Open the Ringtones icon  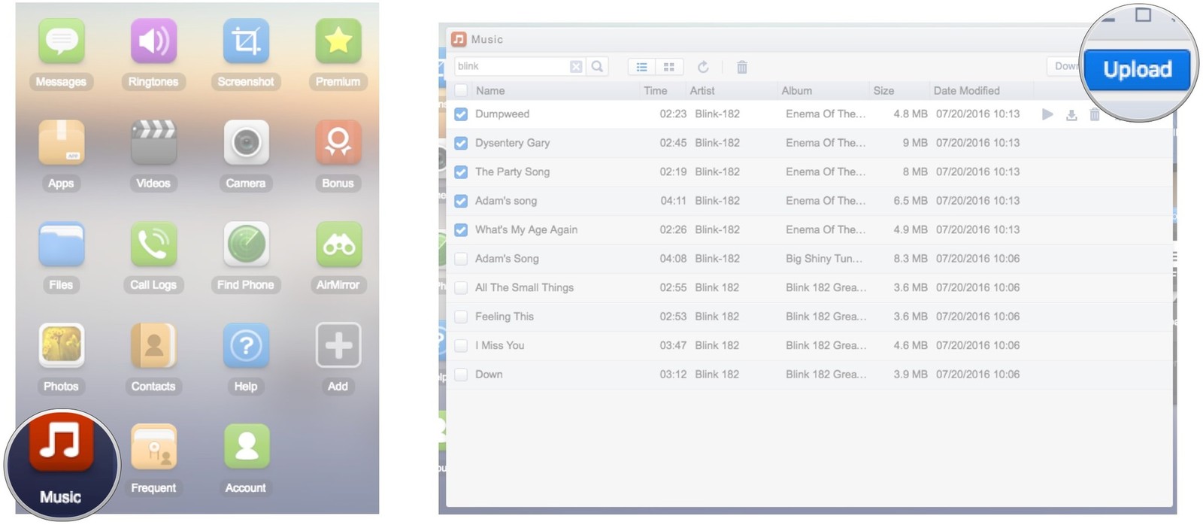(153, 41)
